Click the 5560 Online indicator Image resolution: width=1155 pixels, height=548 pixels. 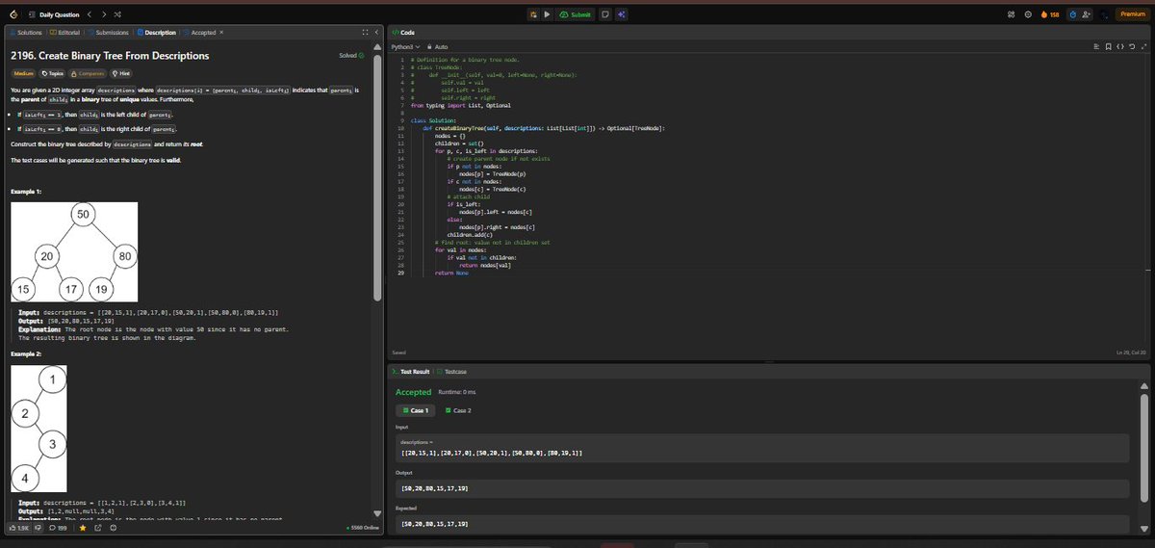[x=364, y=528]
